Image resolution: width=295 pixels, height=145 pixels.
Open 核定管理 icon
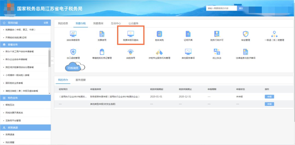[245, 34]
